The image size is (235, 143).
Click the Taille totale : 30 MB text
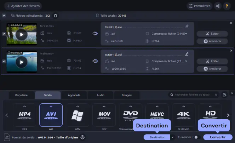[113, 16]
